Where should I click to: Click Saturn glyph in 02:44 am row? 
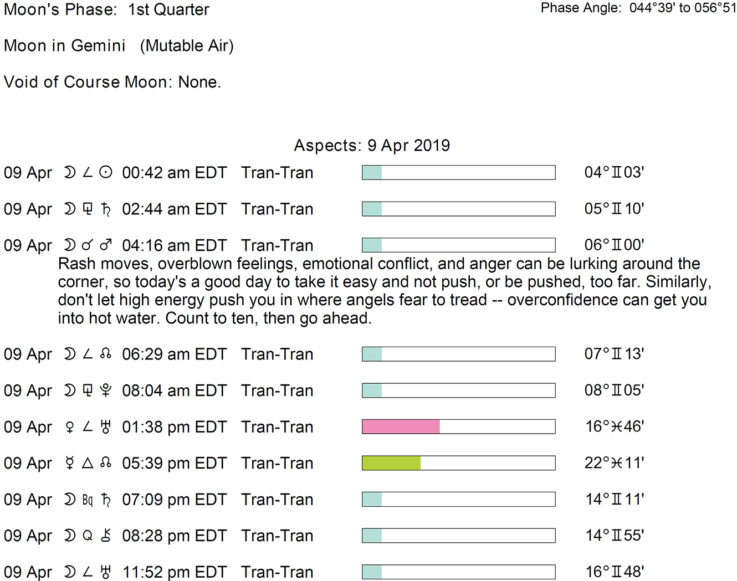click(x=106, y=209)
